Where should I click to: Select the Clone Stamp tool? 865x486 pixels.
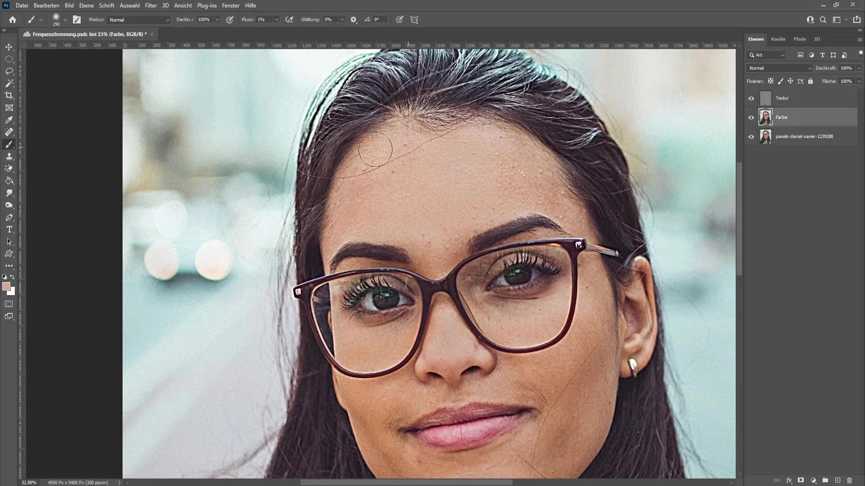[9, 156]
